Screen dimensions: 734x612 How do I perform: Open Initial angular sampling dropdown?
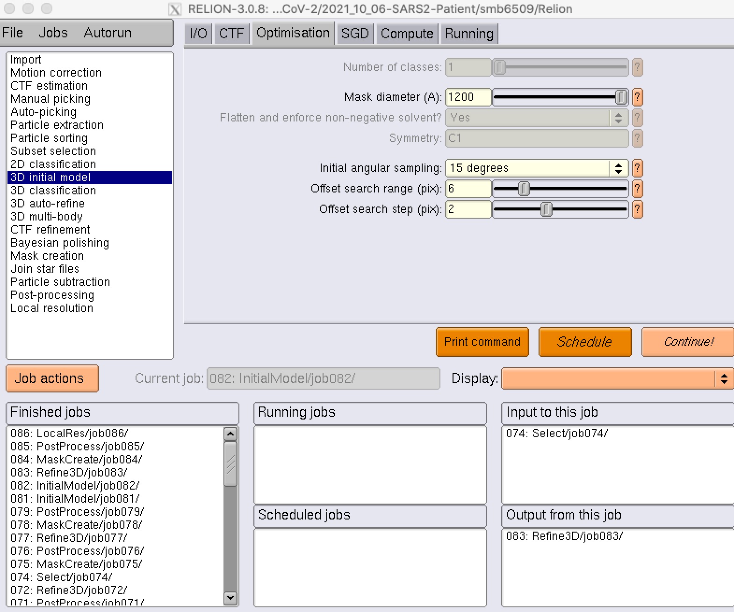point(618,168)
